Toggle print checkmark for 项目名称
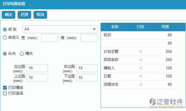This screenshot has height=111, width=186. (141, 60)
